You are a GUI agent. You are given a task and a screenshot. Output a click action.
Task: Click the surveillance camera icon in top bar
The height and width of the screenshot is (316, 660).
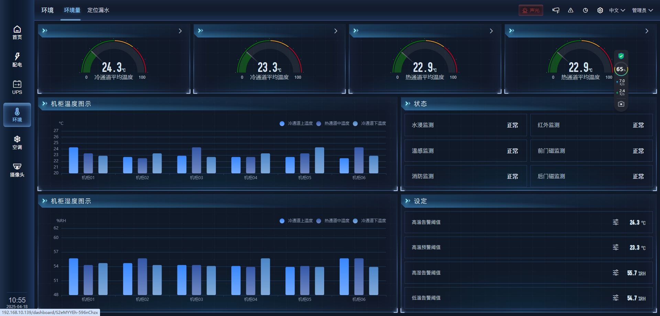pos(556,10)
